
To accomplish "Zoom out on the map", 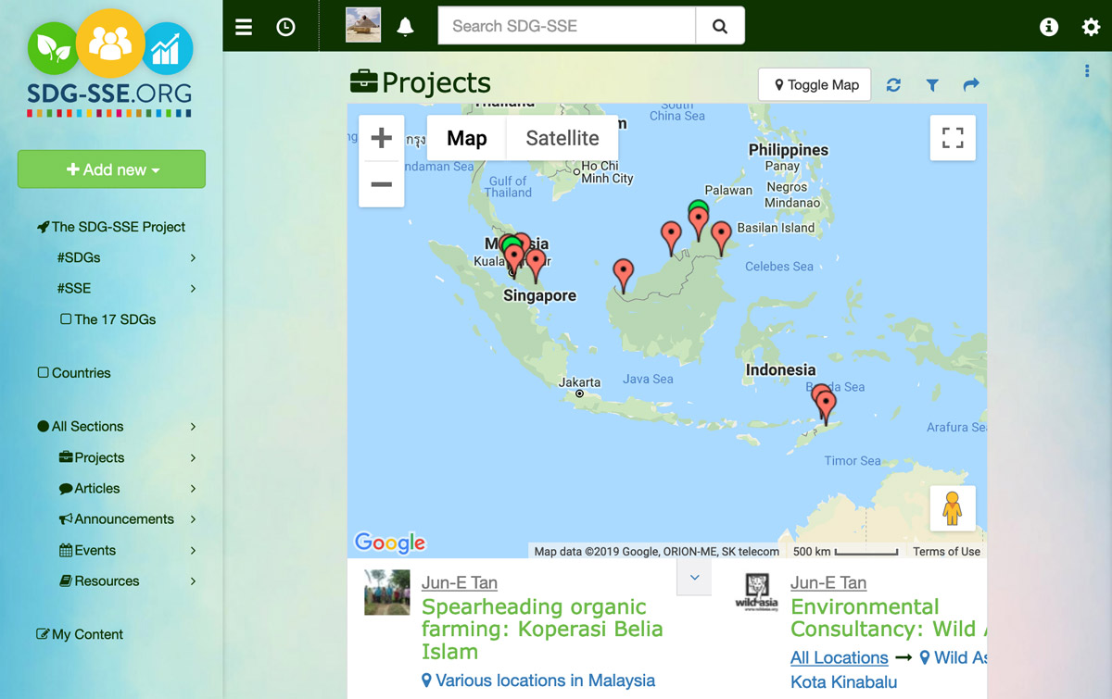I will pos(381,184).
